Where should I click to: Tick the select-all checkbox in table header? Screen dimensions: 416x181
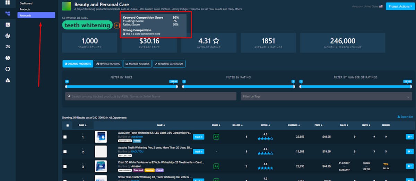68,125
